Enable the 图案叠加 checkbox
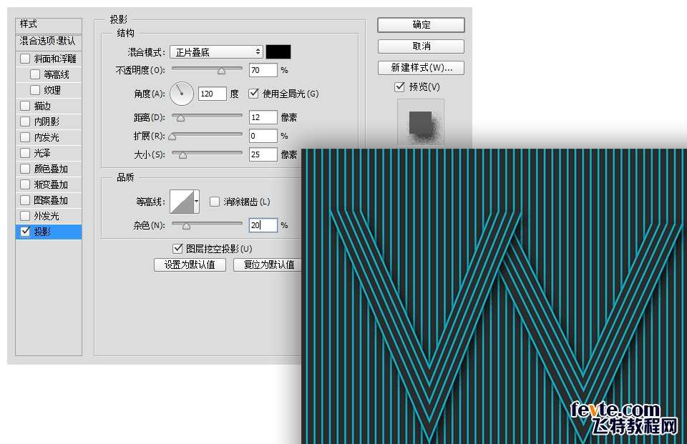This screenshot has height=444, width=687. tap(26, 200)
